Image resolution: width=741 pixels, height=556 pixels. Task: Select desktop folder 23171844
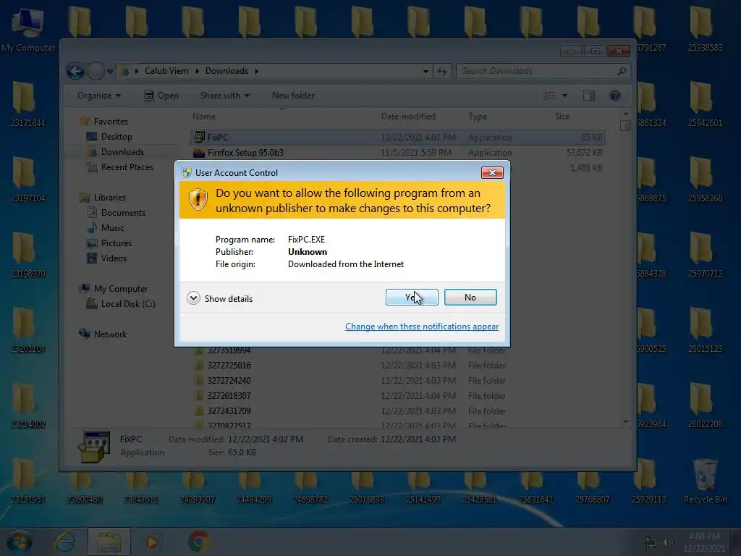coord(28,104)
